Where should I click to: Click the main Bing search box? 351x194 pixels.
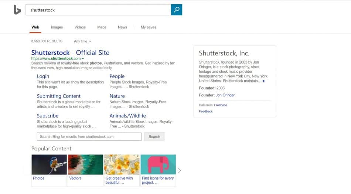[x=98, y=10]
